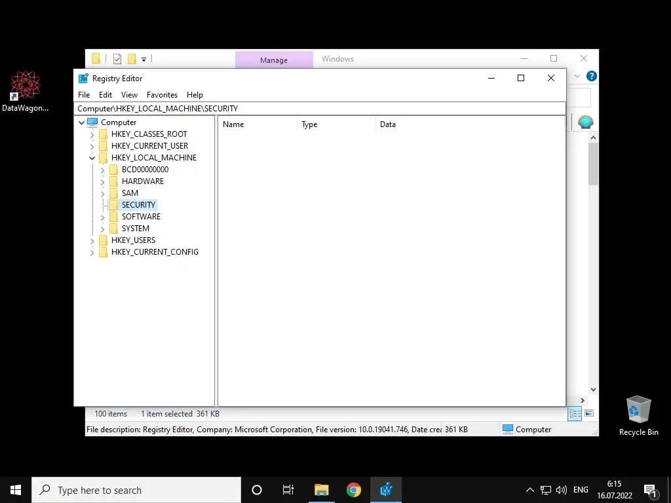The image size is (671, 503).
Task: Switch Explorer to details view icon
Action: coord(575,413)
